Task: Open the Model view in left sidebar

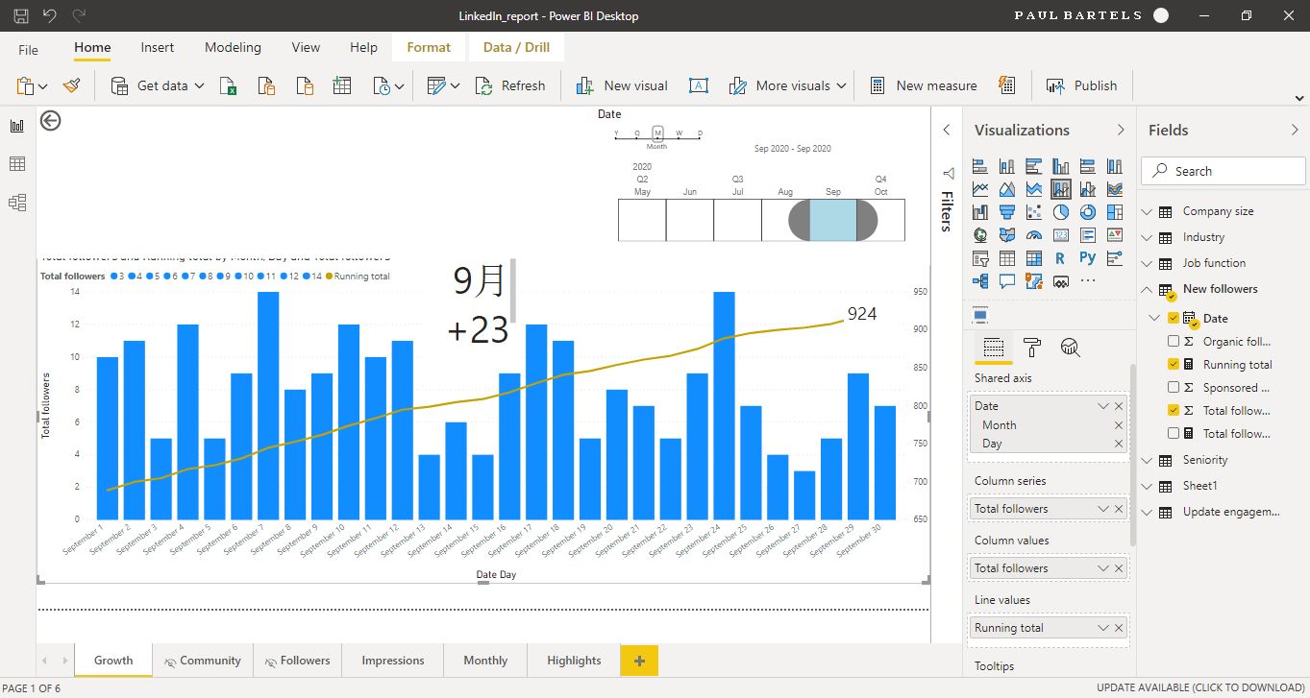Action: (x=17, y=203)
